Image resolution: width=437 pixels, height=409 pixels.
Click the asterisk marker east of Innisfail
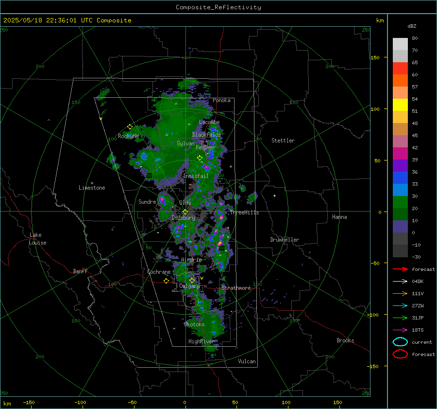coord(231,167)
